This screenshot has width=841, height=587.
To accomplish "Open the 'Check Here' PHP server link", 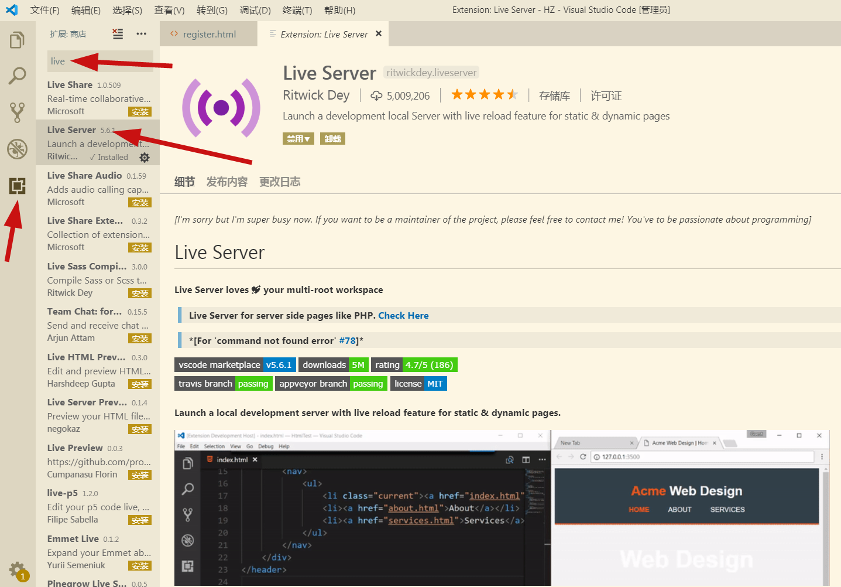I will 403,315.
